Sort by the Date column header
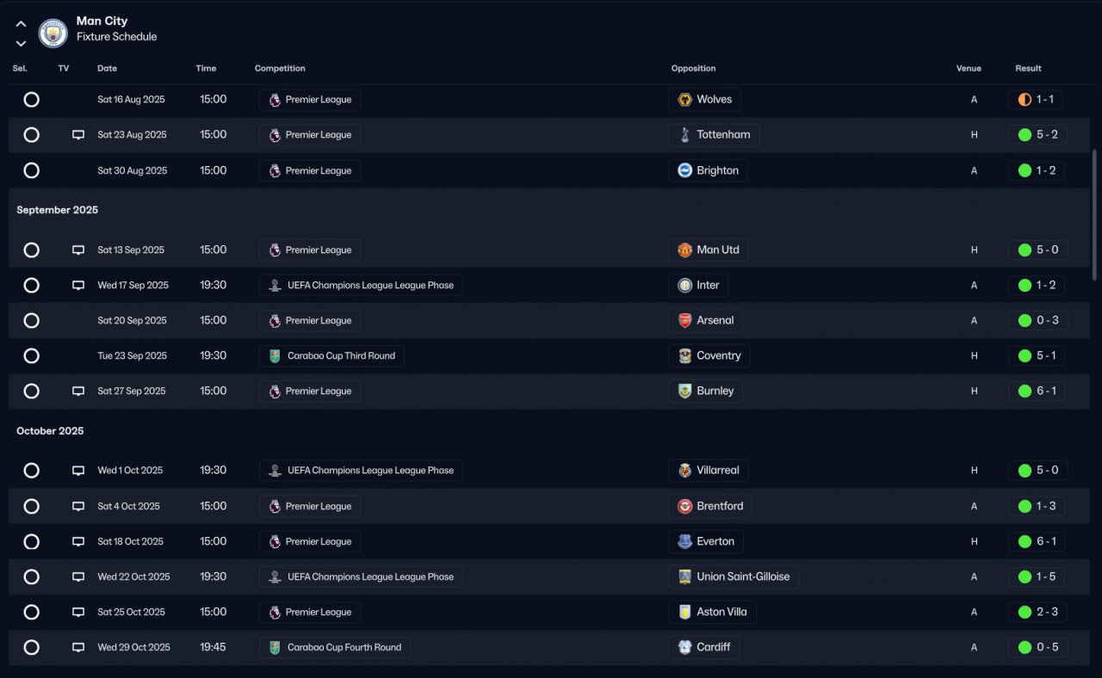 107,69
